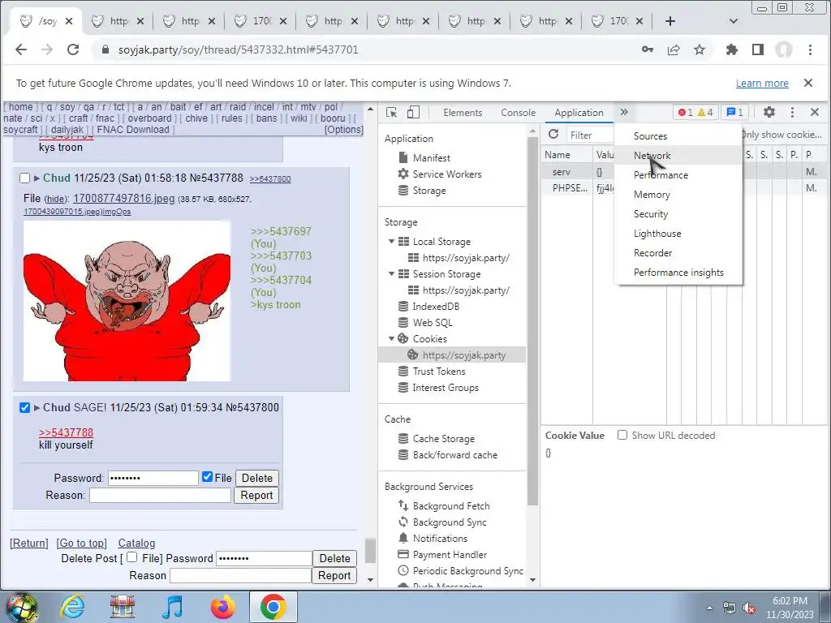Bookmark the page with star icon
Viewport: 831px width, 623px height.
[700, 49]
